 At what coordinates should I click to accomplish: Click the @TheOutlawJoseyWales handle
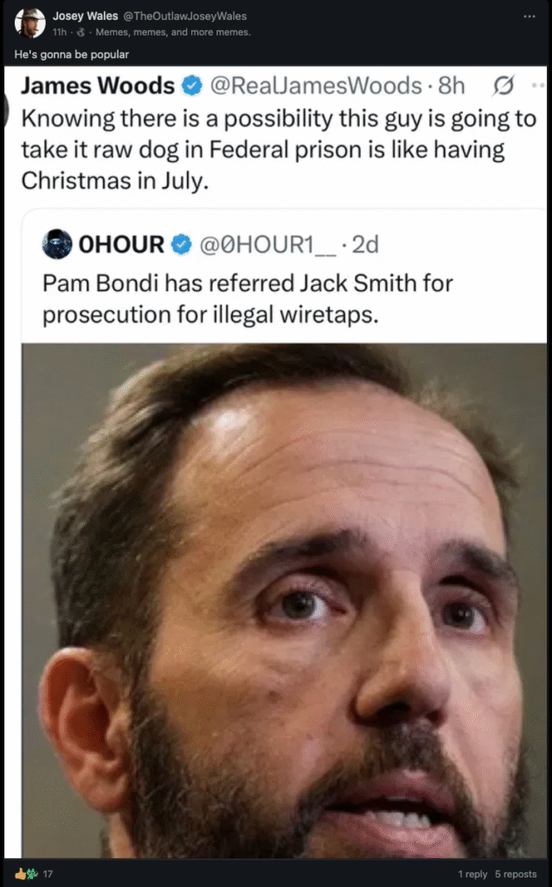pos(185,16)
